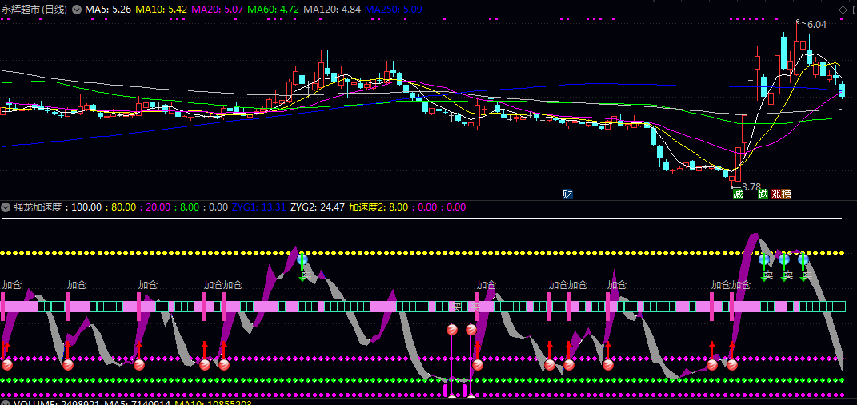Click the green 减 marker icon
The width and height of the screenshot is (857, 405).
(737, 194)
